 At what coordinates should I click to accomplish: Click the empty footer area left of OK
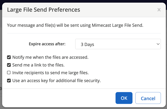point(59,98)
